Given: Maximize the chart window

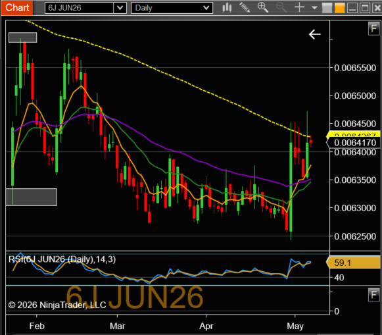Looking at the screenshot, I should point(365,8).
